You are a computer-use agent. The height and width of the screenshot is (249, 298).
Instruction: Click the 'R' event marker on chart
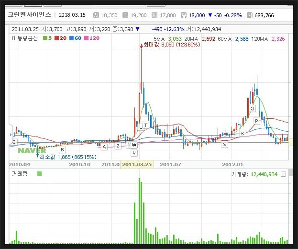[243, 133]
